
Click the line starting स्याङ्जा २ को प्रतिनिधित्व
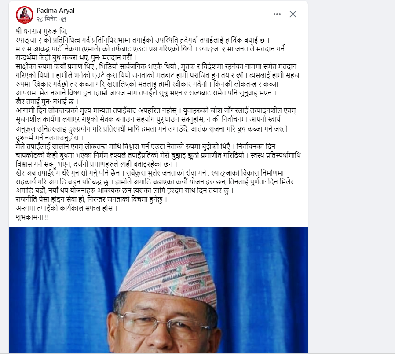pyautogui.click(x=143, y=40)
